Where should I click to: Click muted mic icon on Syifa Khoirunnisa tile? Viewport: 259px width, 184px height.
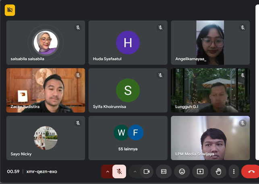tap(160, 76)
